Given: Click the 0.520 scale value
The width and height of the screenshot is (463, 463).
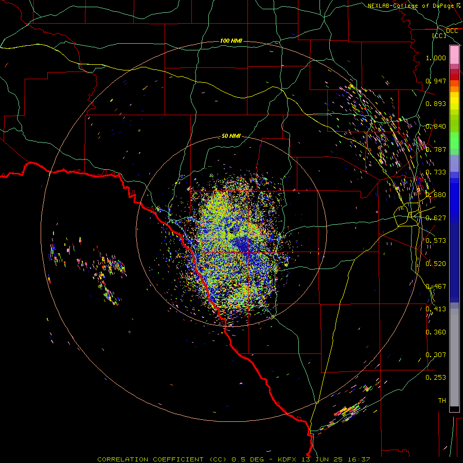Looking at the screenshot, I should (436, 264).
